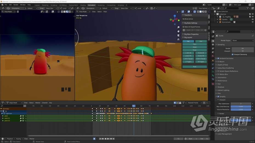Screen dimensions: 255x143
Task: Uncheck Ambient Occlusion checkbox
Action: (218, 58)
